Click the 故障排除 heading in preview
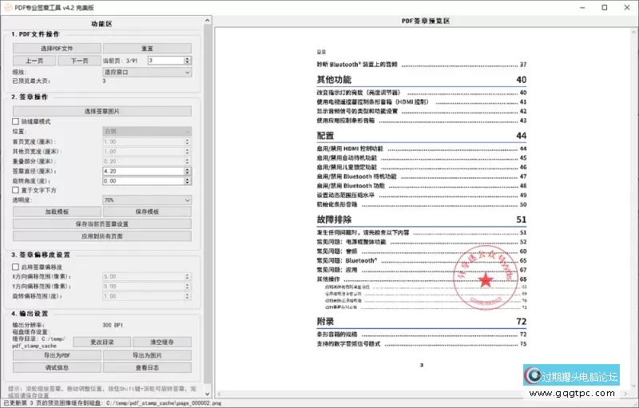Viewport: 639px width, 408px height. [x=334, y=220]
